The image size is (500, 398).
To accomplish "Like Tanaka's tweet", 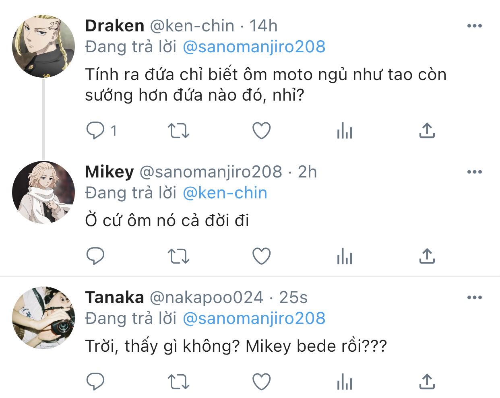I will pos(261,382).
